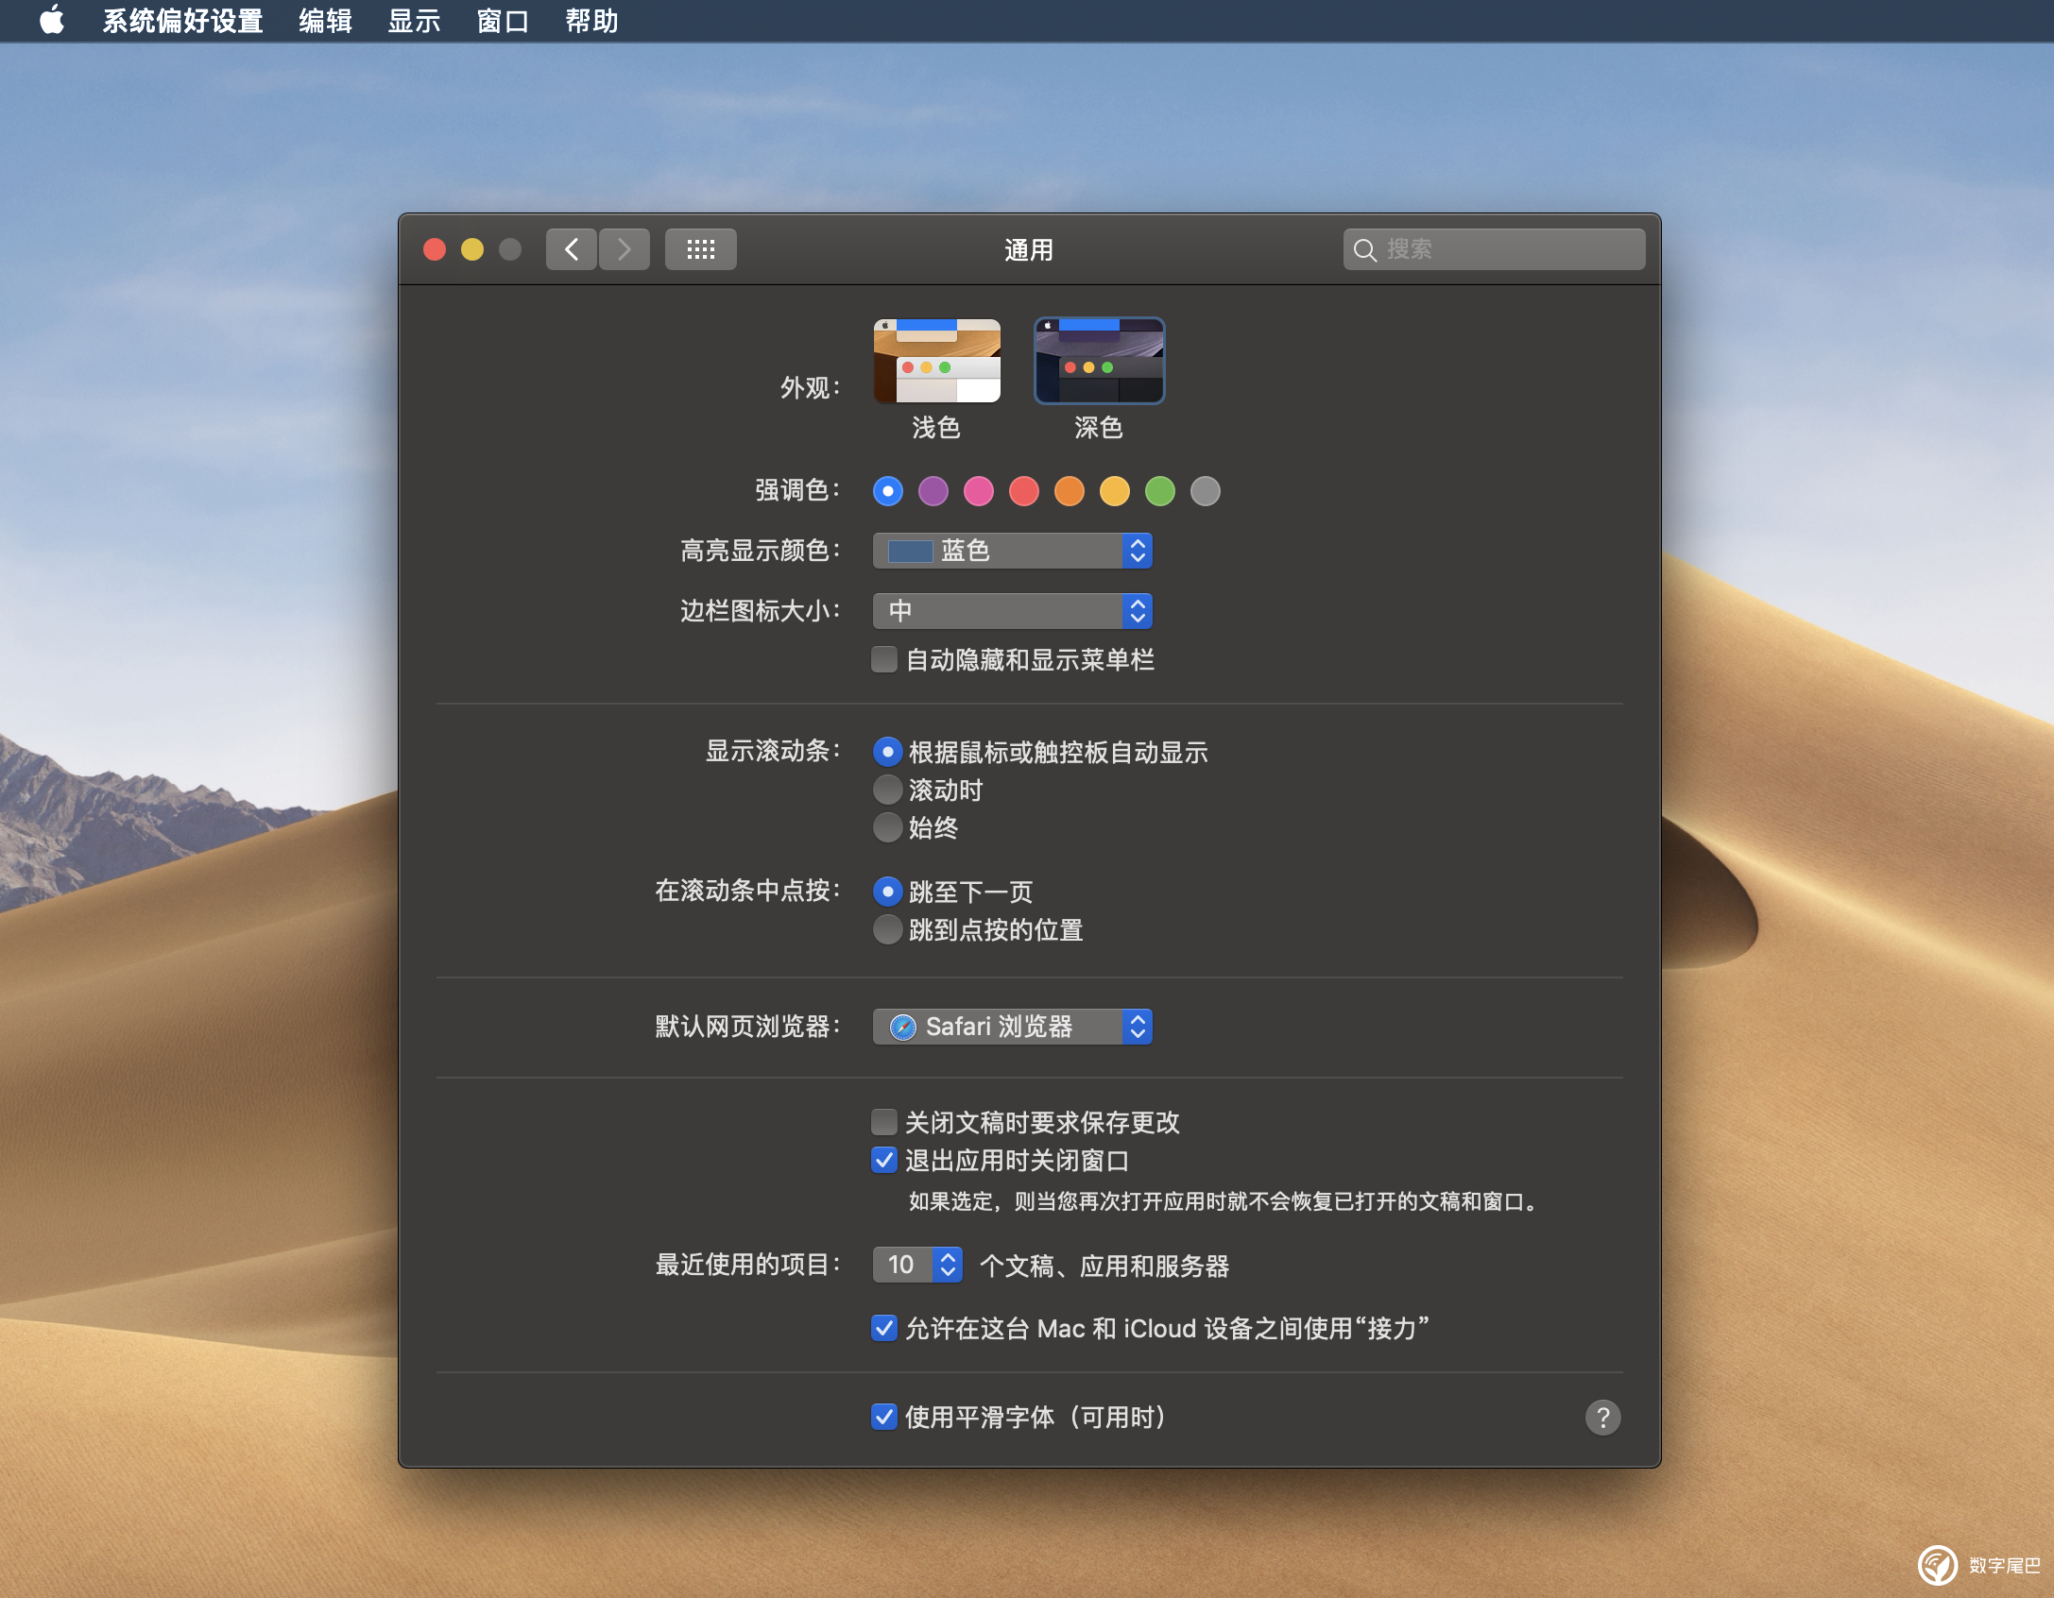This screenshot has width=2054, height=1598.
Task: Go back with the left arrow button
Action: coord(572,249)
